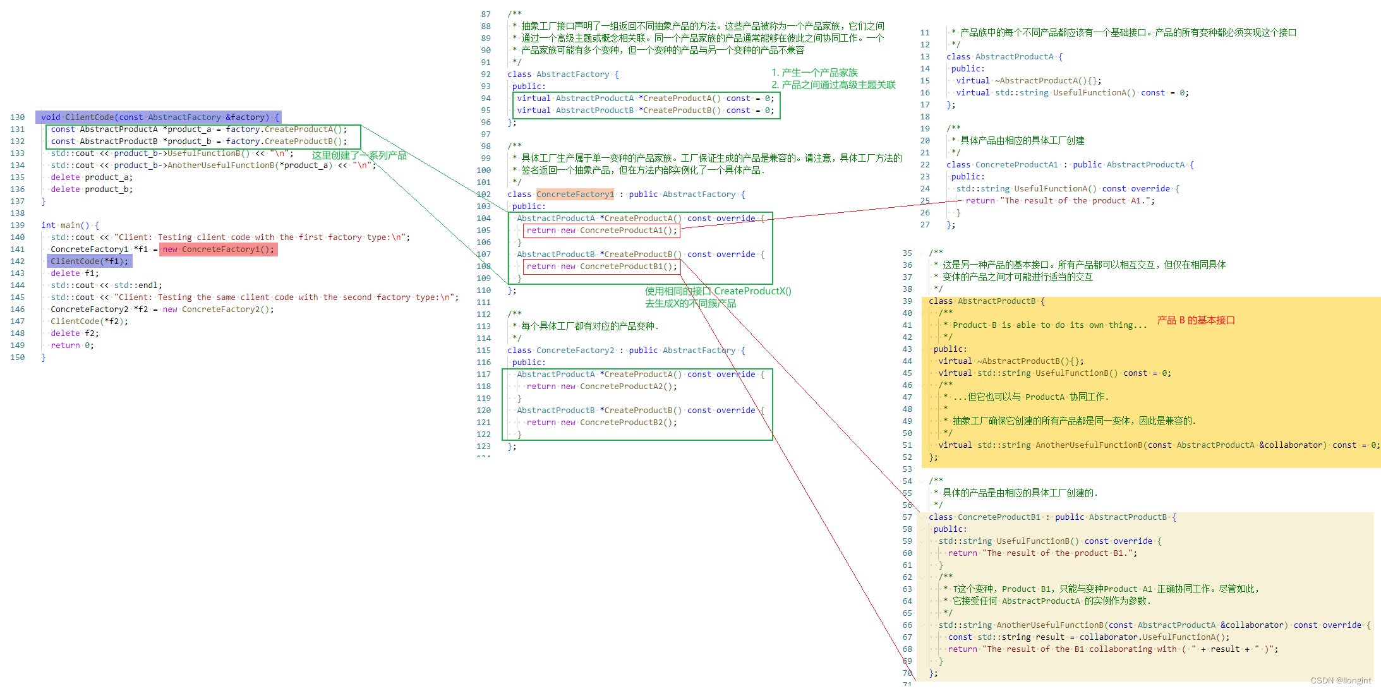This screenshot has height=691, width=1381.
Task: Click 'return new ConcreteProductA2();' statement
Action: [x=601, y=387]
